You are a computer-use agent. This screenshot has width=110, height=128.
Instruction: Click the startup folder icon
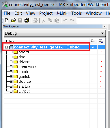point(16,86)
